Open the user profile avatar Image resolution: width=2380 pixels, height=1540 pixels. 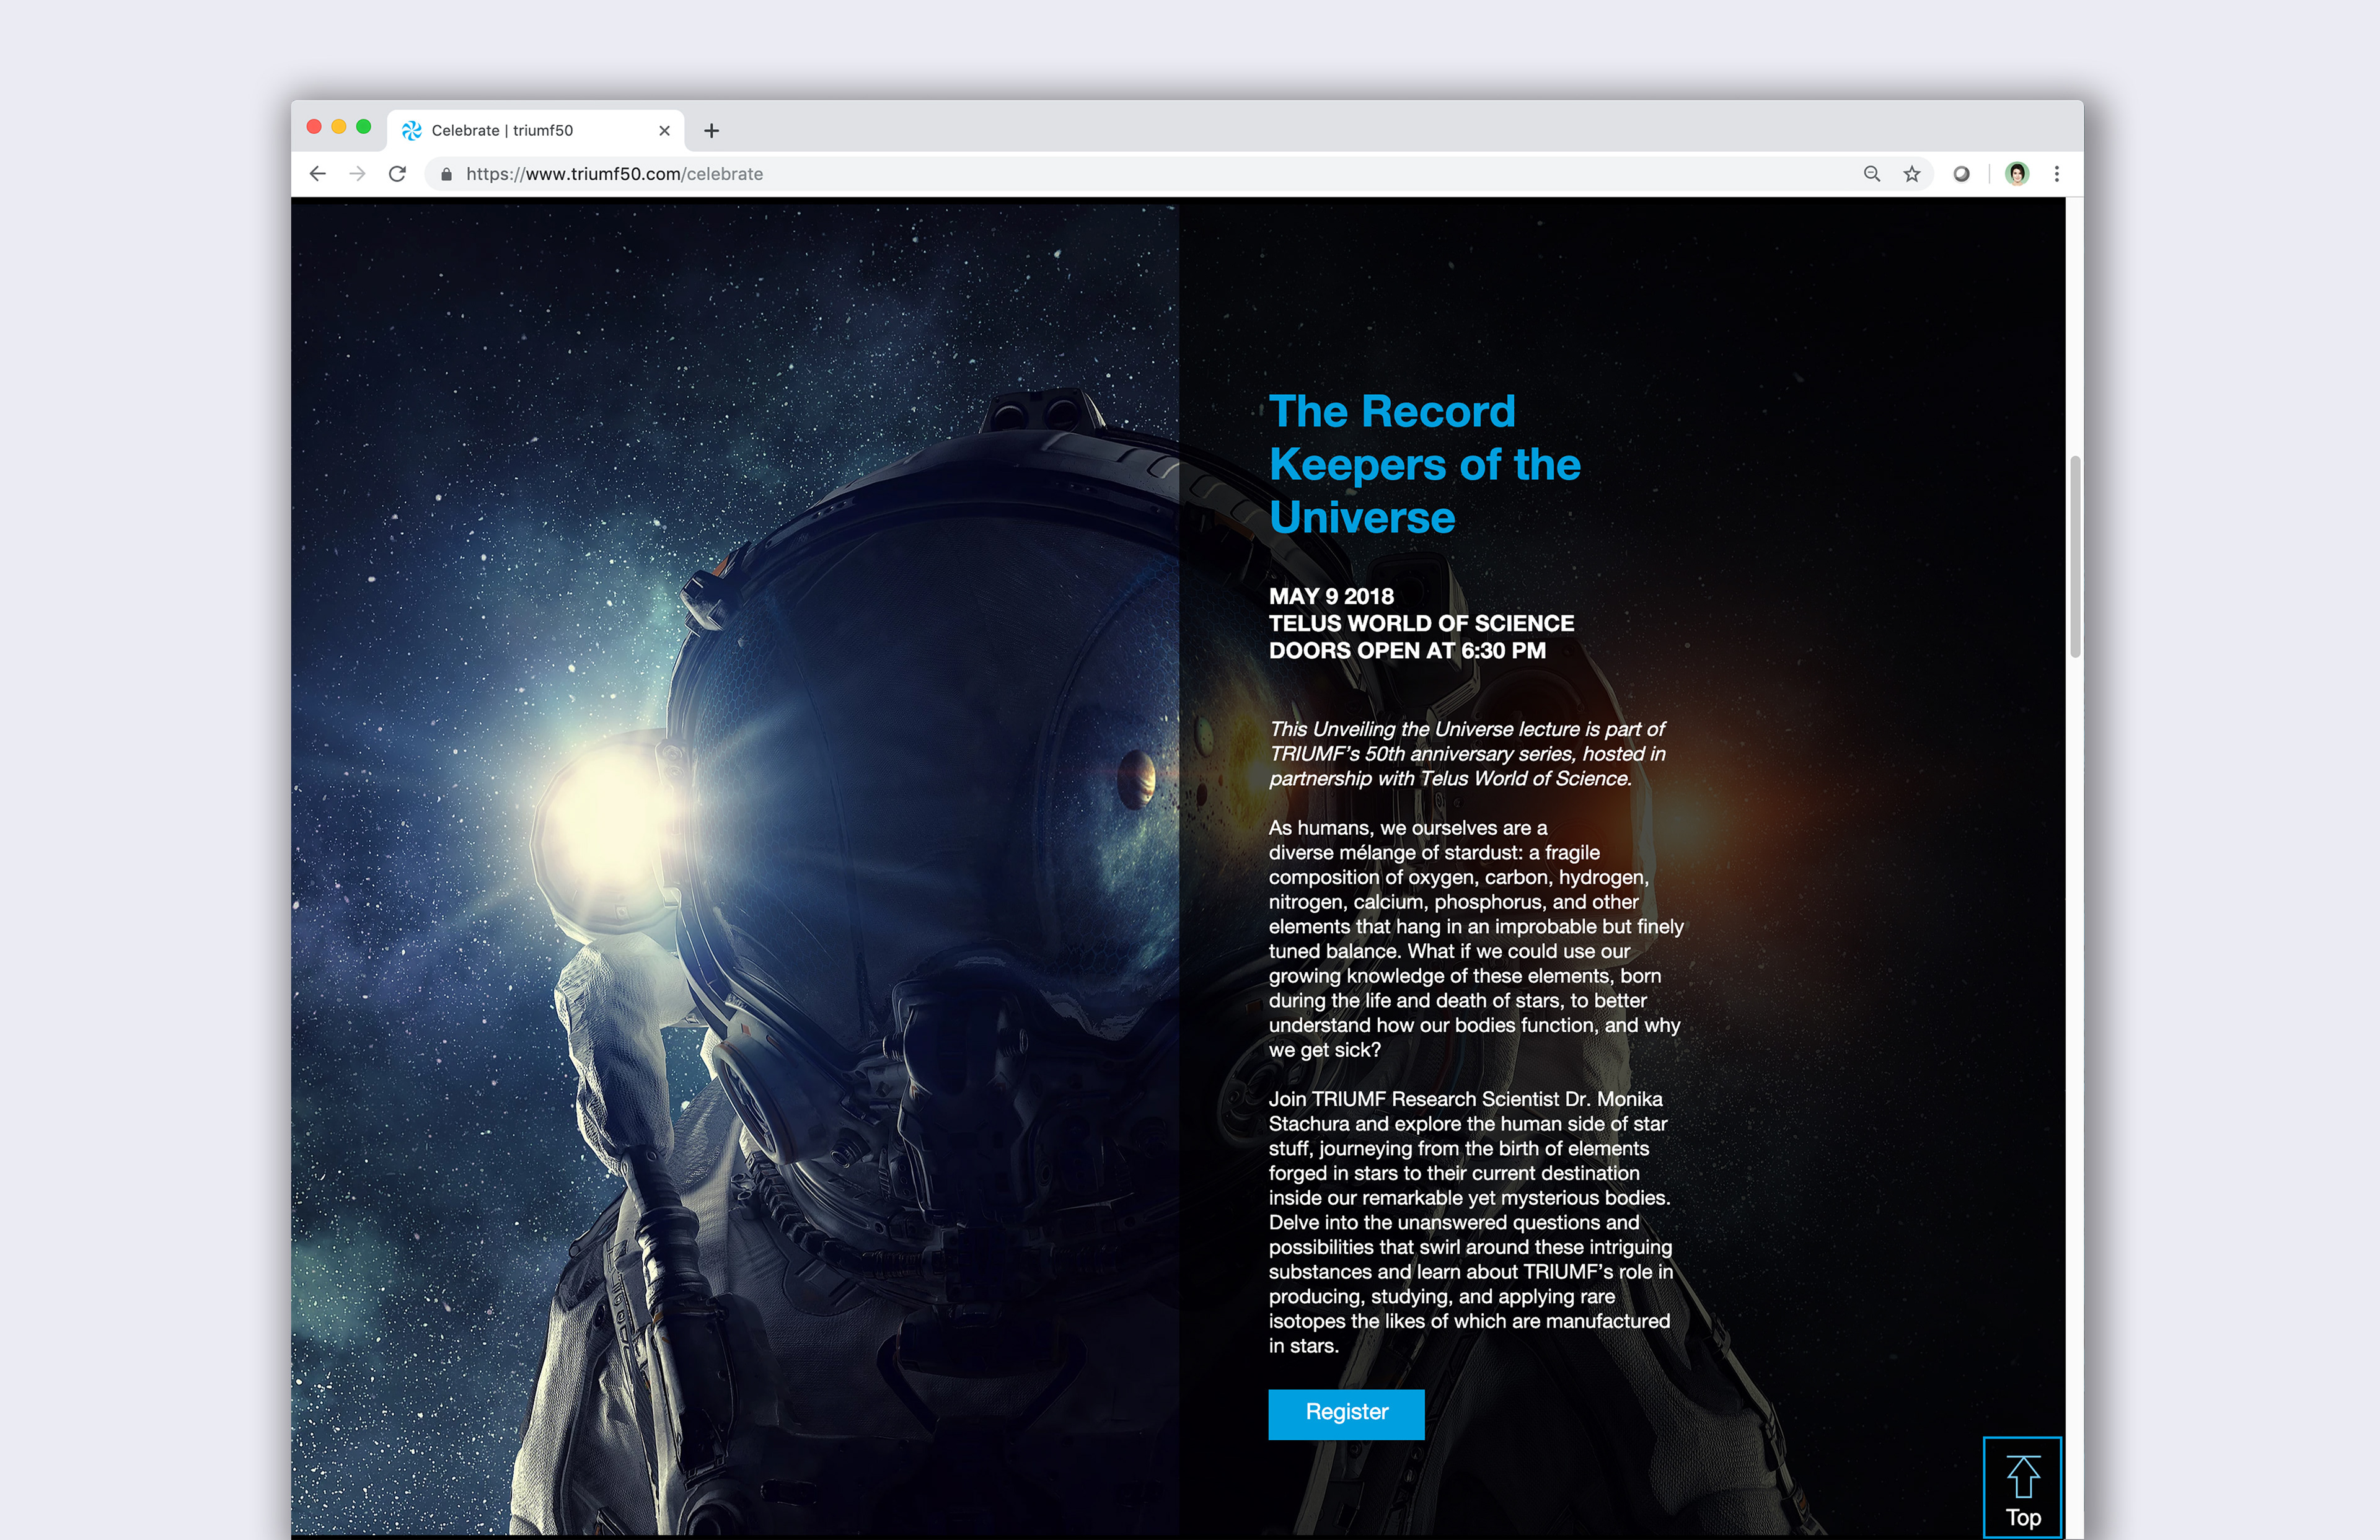pos(2017,174)
